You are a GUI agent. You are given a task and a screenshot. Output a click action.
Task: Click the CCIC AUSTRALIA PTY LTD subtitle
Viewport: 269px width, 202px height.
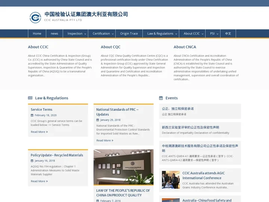pyautogui.click(x=63, y=20)
